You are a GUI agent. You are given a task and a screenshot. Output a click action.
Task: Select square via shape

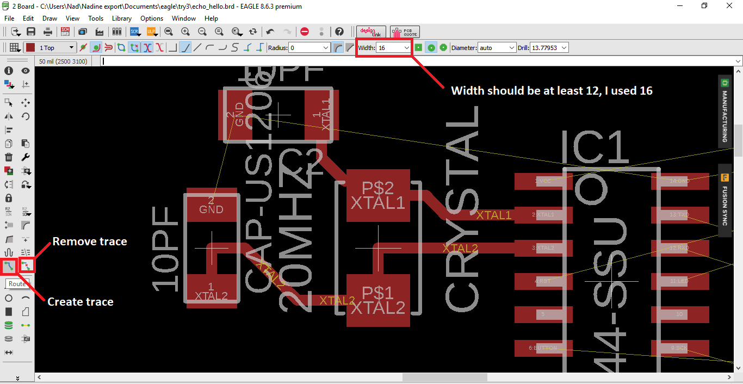coord(418,47)
